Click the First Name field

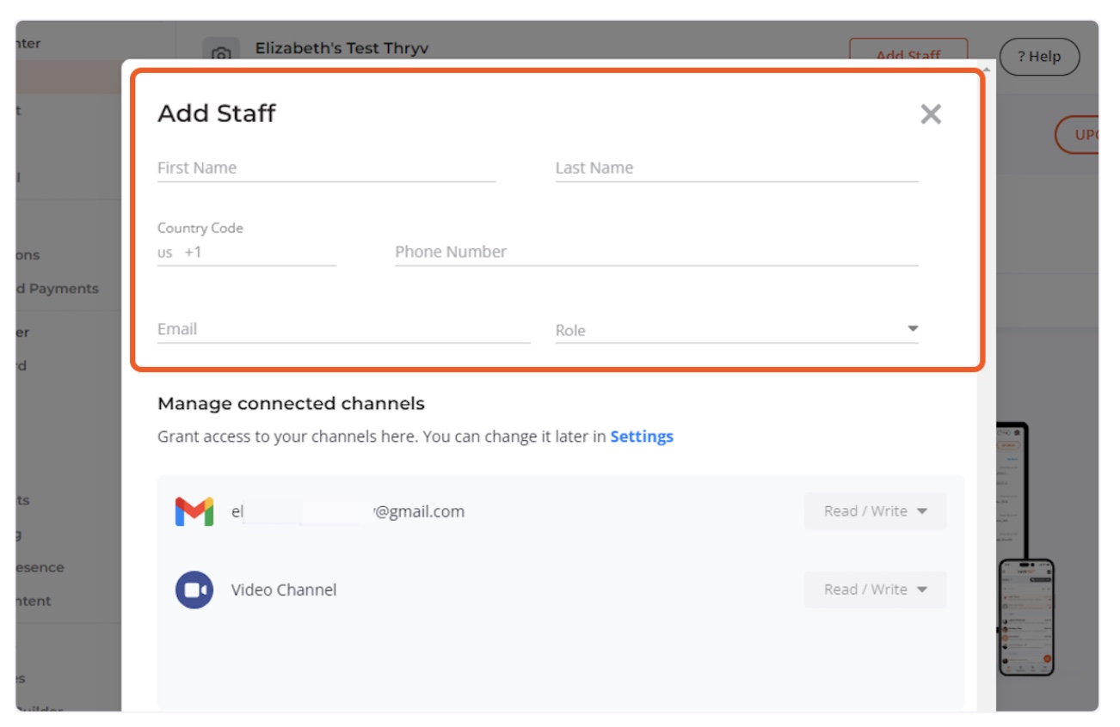(x=326, y=168)
